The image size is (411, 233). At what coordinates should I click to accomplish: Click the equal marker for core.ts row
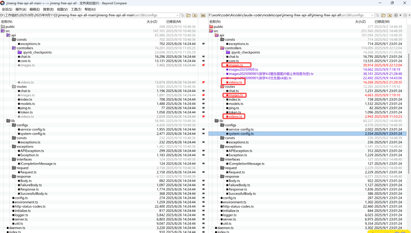tap(203, 61)
